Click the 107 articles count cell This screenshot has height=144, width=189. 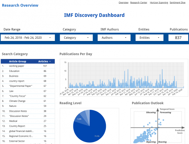(45, 66)
